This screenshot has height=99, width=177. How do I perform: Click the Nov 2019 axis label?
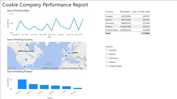tap(79, 35)
